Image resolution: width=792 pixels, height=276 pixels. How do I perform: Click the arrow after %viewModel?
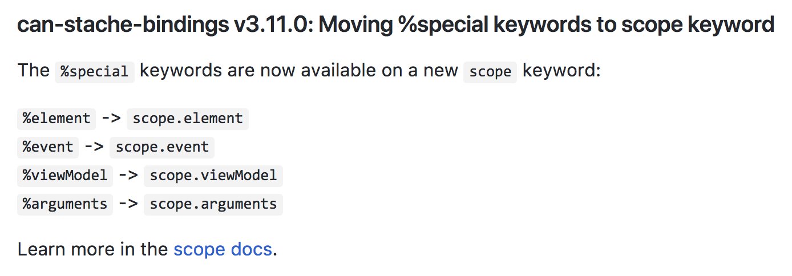pyautogui.click(x=128, y=176)
